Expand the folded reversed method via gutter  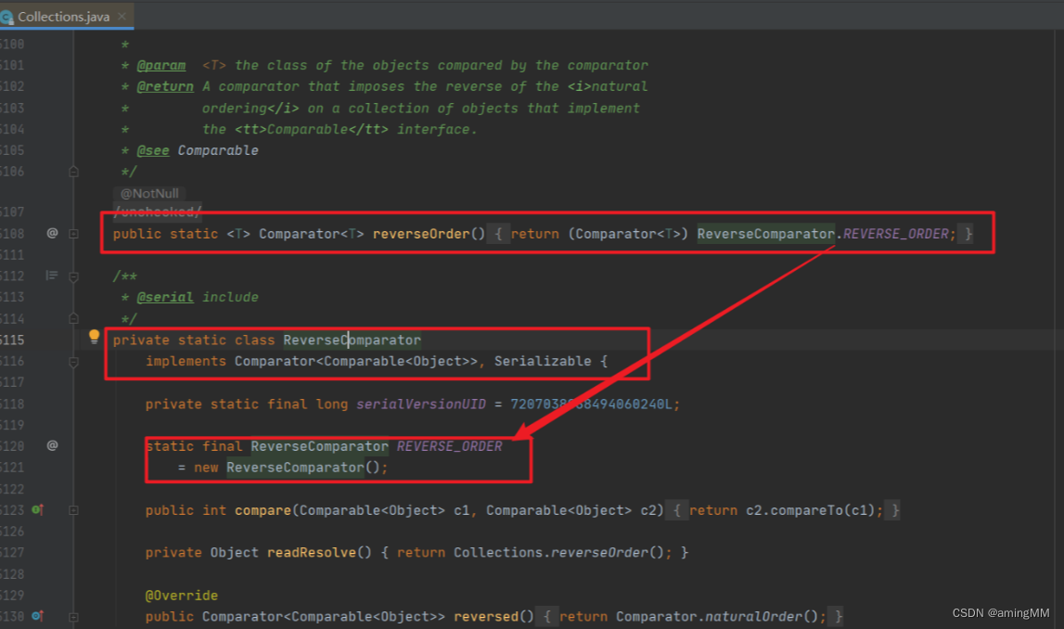coord(74,618)
